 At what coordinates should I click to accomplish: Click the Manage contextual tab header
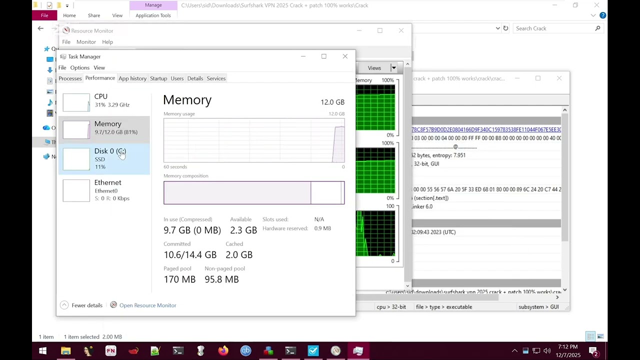(153, 5)
